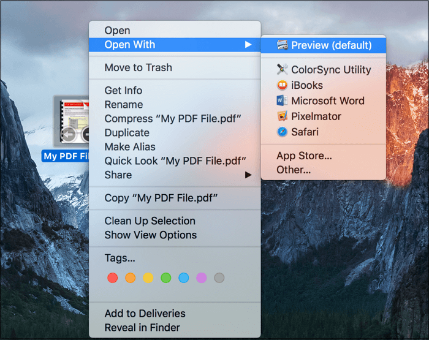Viewport: 429px width, 340px height.
Task: Select Get Info from the menu
Action: tap(175, 91)
